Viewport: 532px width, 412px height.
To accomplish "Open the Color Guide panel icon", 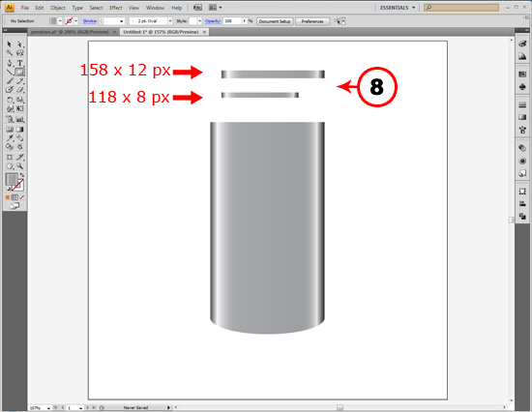I will pos(522,56).
